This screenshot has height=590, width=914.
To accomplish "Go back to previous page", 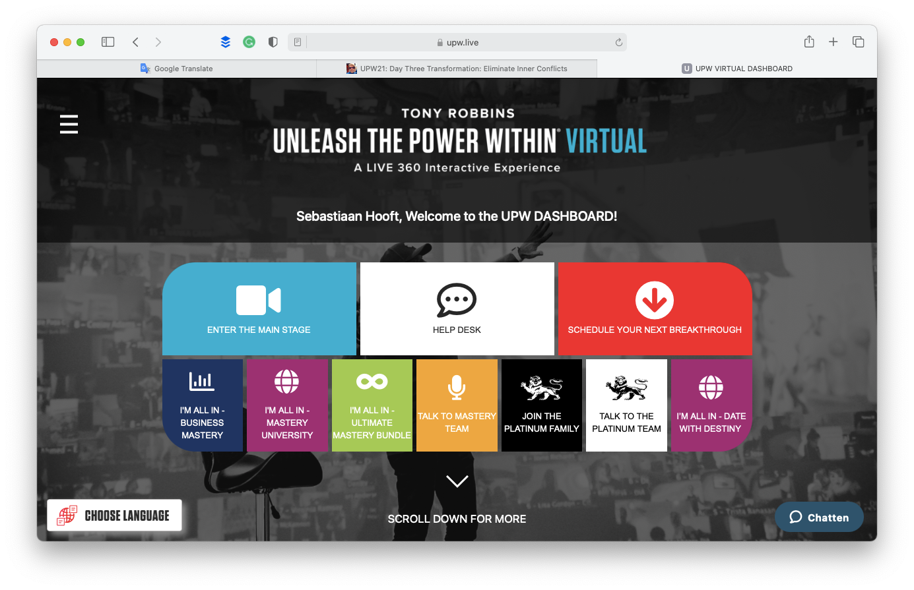I will point(135,42).
